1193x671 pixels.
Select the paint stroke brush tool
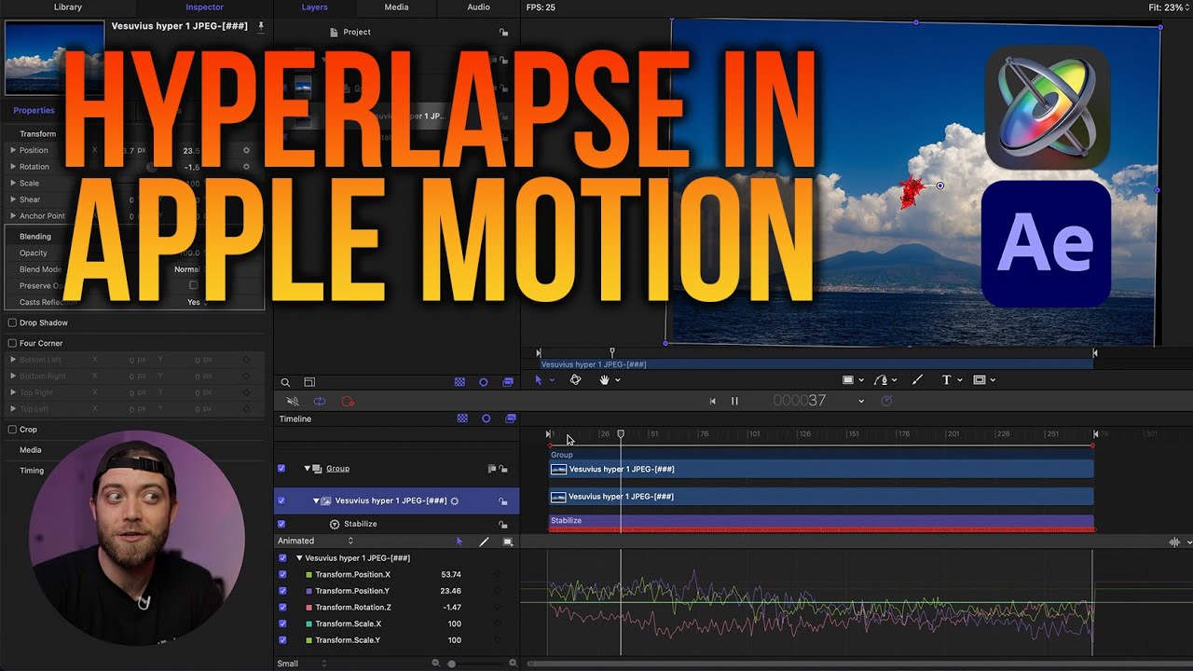[x=917, y=380]
